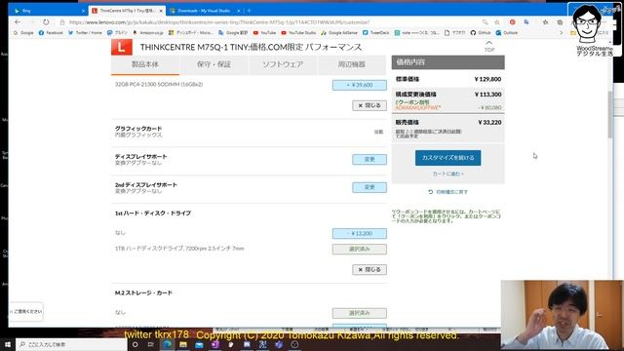Click 変更 for 2nd ディスプレイサポート
Viewport: 624px width, 351px height.
370,187
